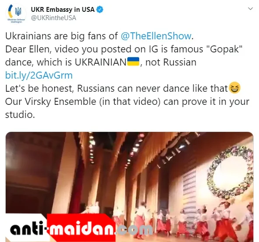
Task: Open the @UKRintheUSA handle
Action: tap(53, 18)
